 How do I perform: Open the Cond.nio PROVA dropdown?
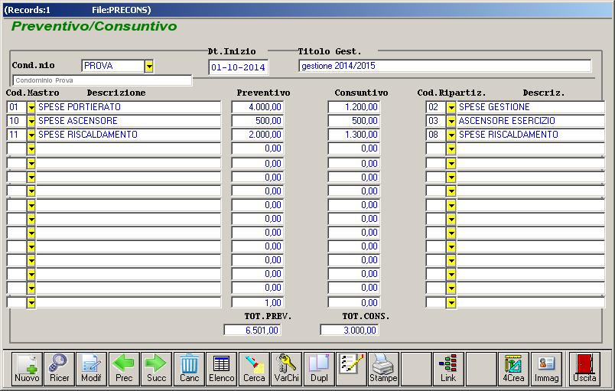(149, 67)
